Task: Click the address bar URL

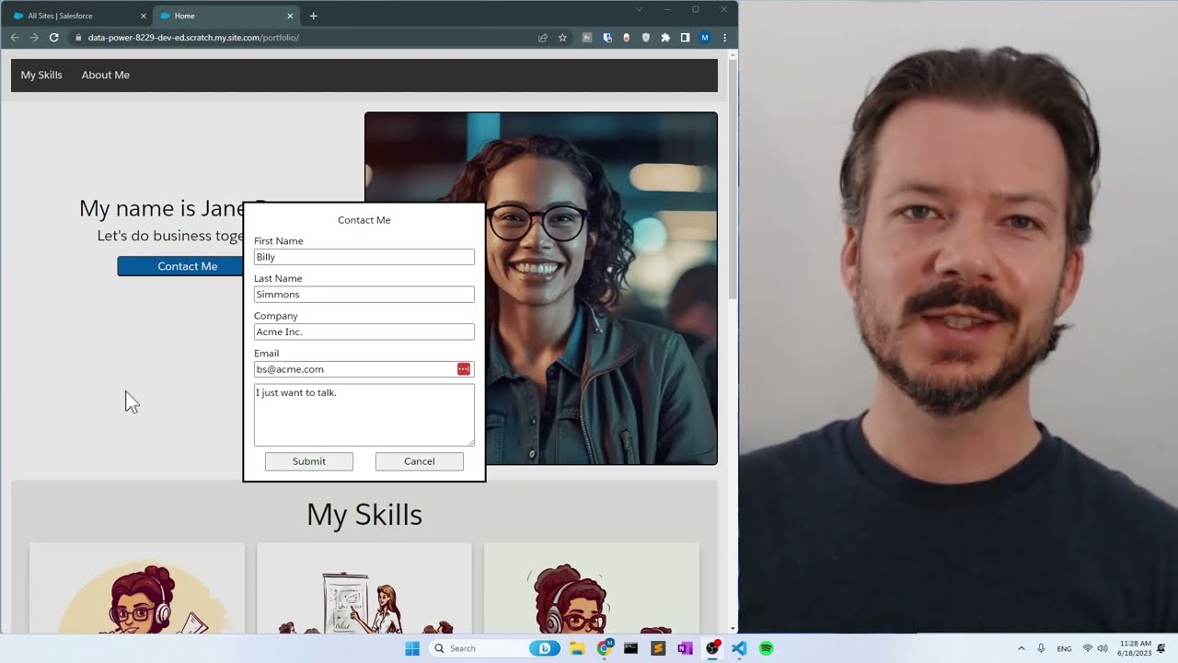Action: pos(193,38)
